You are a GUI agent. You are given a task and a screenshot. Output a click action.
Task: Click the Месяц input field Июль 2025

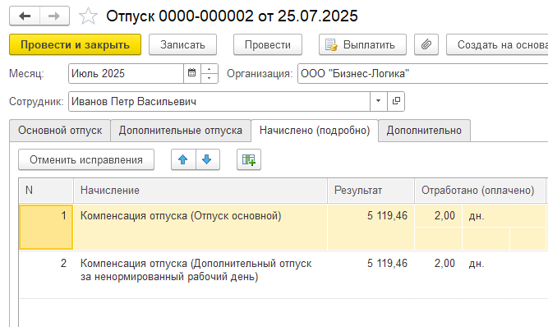(x=127, y=73)
